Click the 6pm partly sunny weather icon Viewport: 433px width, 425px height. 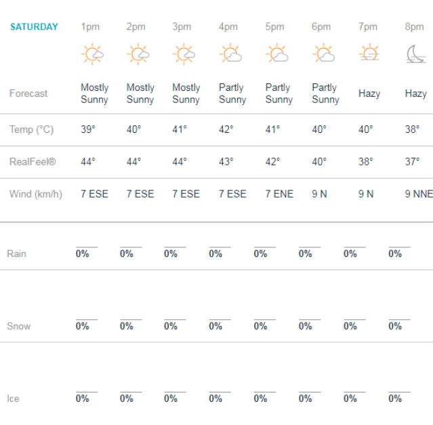pos(324,53)
